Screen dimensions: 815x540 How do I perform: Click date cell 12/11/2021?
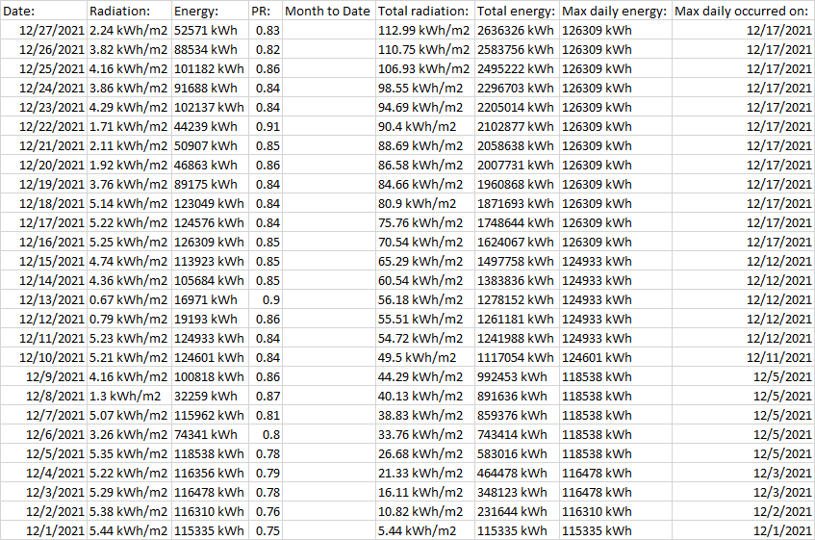(x=43, y=339)
